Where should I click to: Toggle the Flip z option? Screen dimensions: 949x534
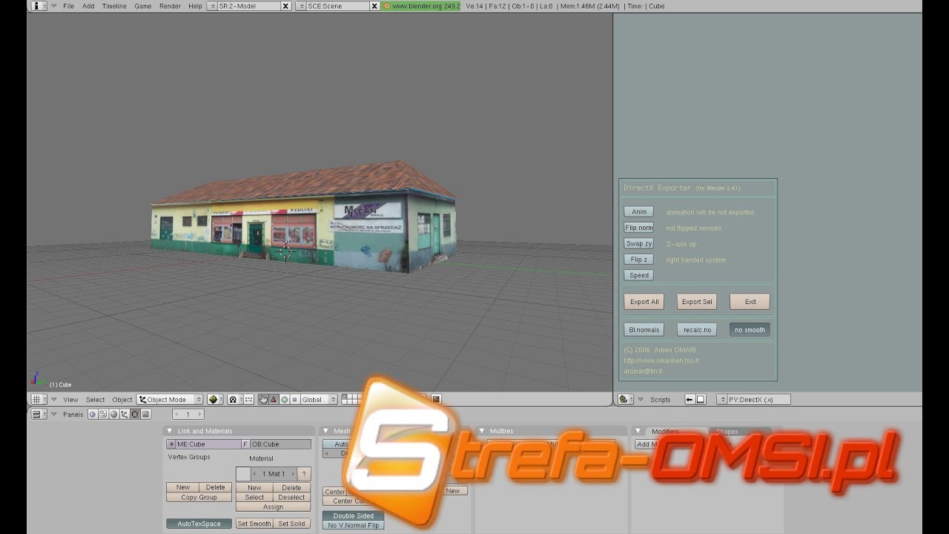tap(638, 260)
